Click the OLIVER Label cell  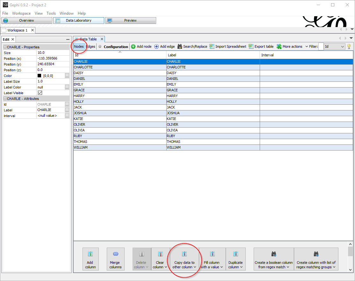click(213, 124)
